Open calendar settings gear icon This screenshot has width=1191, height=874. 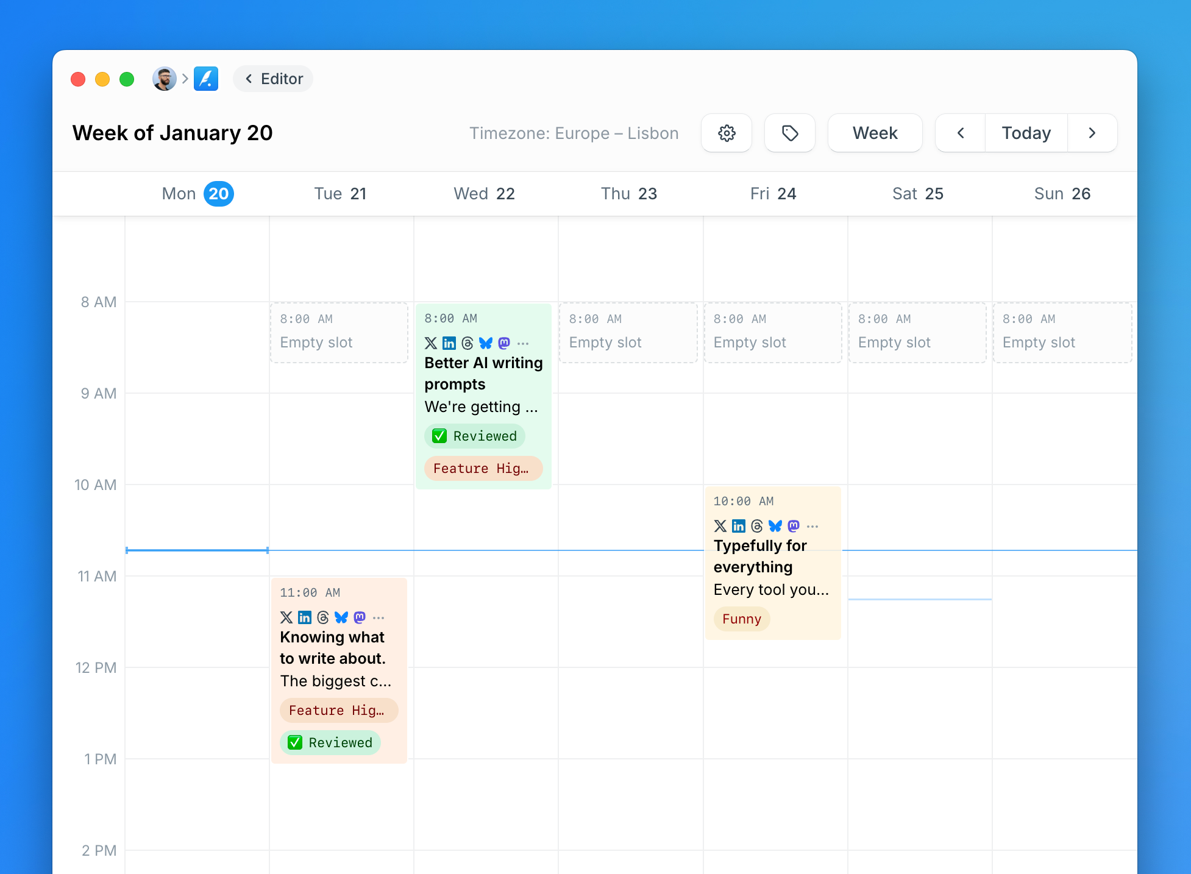pos(727,133)
